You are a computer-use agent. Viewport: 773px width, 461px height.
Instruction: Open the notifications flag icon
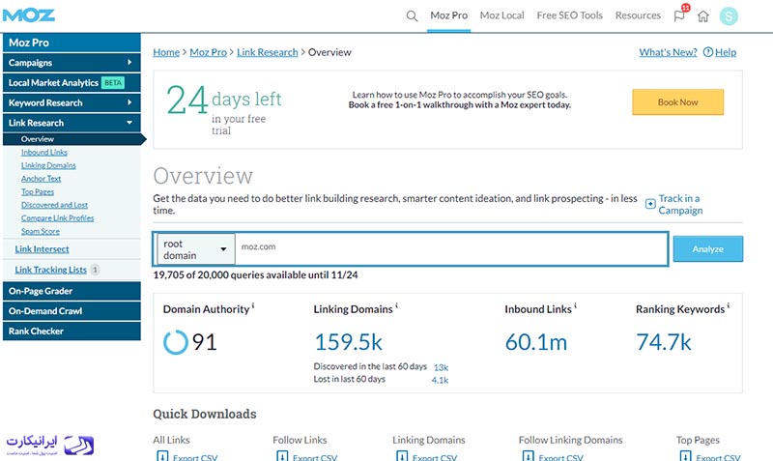pos(679,15)
